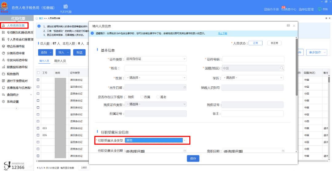Click the 姓名 input field
This screenshot has width=332, height=171.
[x=156, y=68]
